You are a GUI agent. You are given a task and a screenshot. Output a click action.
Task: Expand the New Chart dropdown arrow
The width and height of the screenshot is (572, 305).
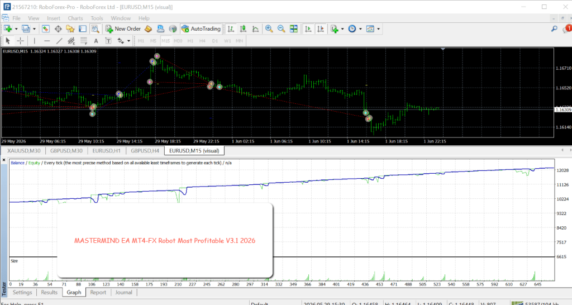[16, 29]
